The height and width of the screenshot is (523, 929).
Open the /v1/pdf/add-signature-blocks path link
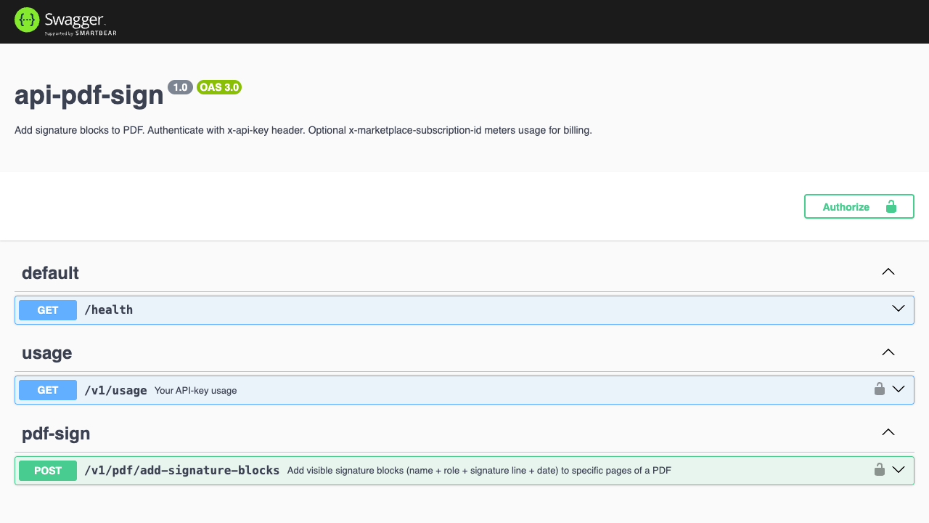click(182, 471)
